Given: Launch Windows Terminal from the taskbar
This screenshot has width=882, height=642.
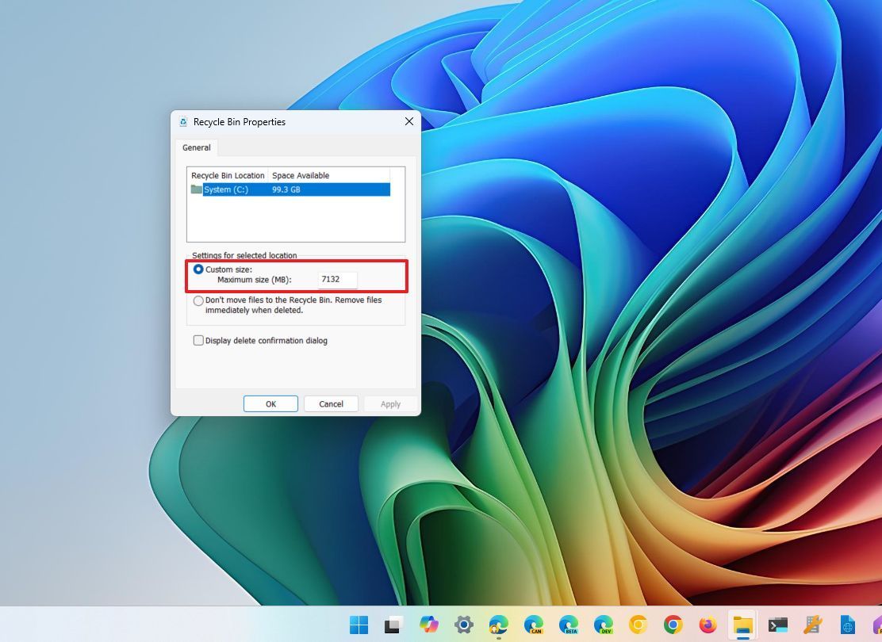Looking at the screenshot, I should tap(777, 625).
